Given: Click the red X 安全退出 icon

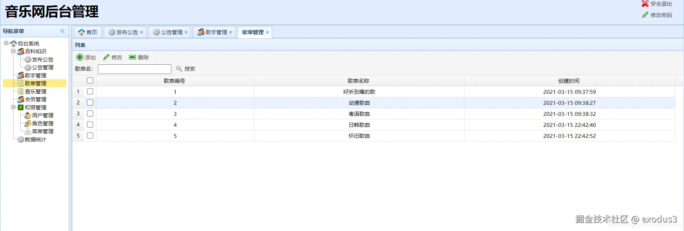Looking at the screenshot, I should [645, 4].
